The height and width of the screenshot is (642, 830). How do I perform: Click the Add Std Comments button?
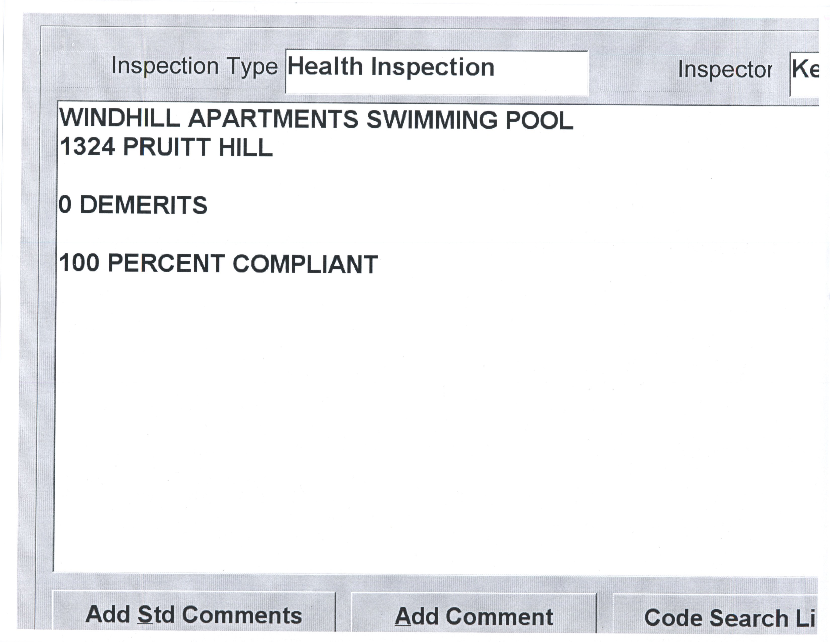tap(194, 615)
